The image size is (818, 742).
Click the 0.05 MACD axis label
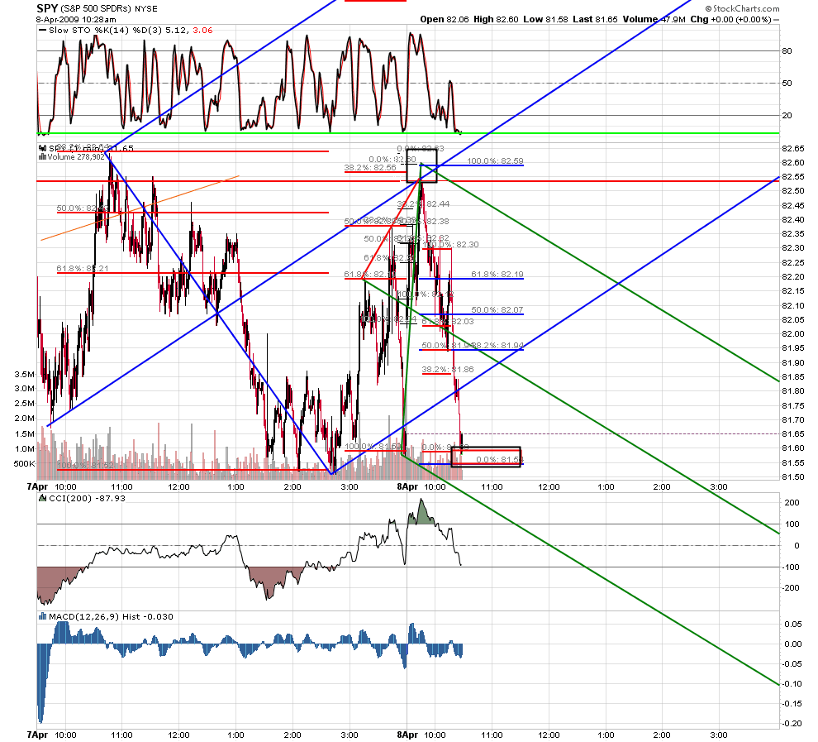coord(793,624)
